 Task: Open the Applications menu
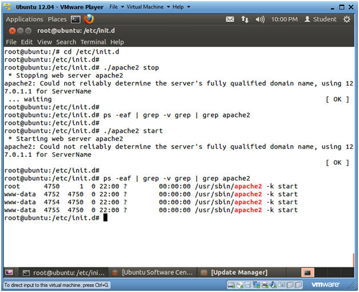point(25,19)
